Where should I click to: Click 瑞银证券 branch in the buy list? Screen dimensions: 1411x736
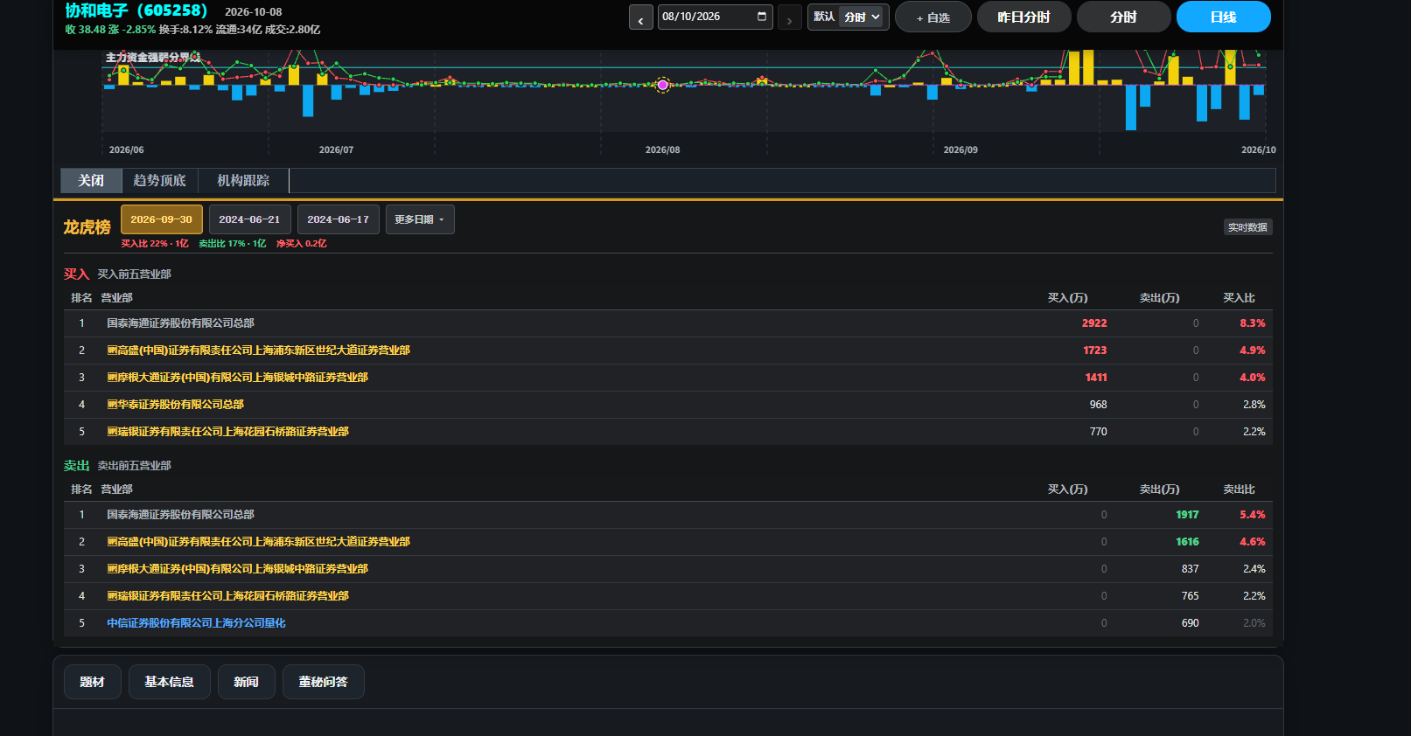227,432
